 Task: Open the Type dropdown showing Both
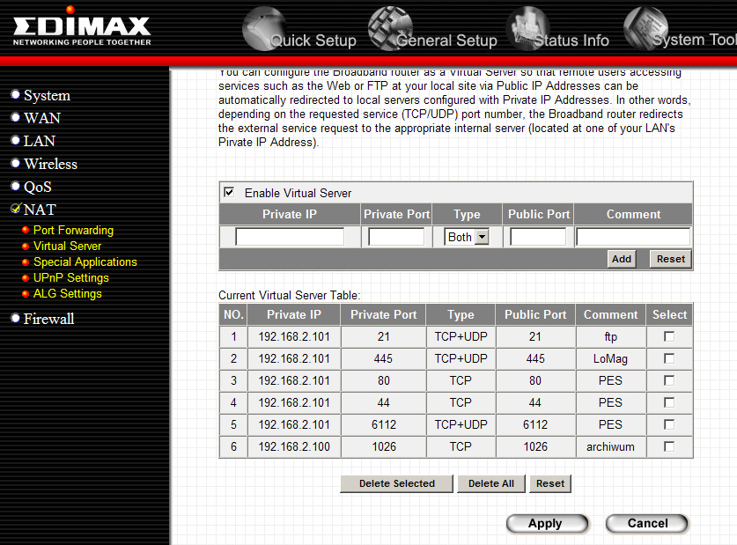[467, 237]
